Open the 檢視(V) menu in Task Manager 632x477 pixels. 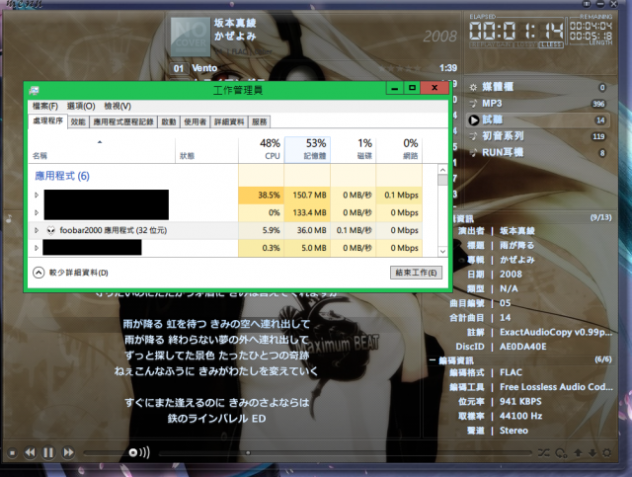click(118, 106)
